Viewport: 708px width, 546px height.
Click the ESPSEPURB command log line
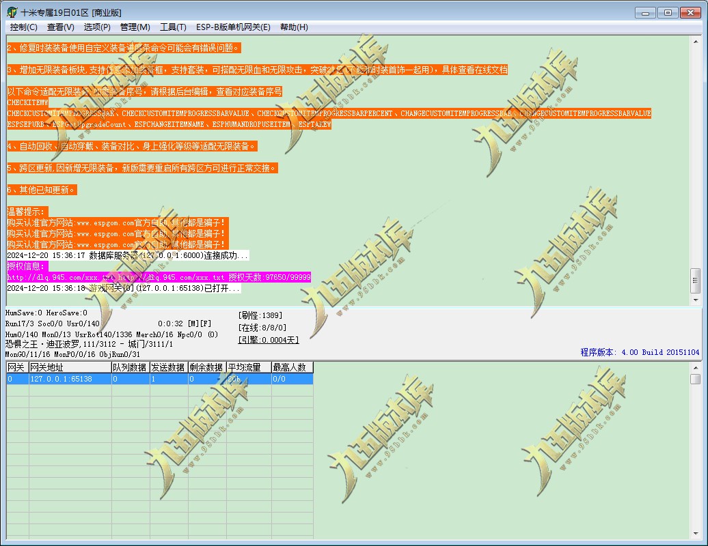point(169,124)
